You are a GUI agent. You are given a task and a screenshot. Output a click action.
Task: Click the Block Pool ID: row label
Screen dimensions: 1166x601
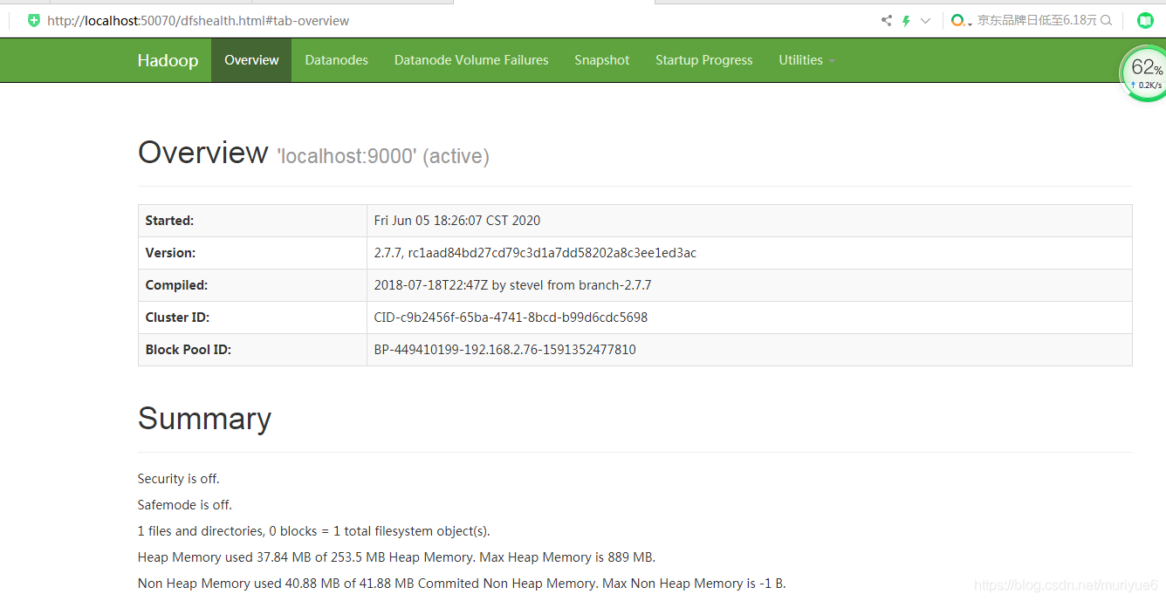point(188,350)
